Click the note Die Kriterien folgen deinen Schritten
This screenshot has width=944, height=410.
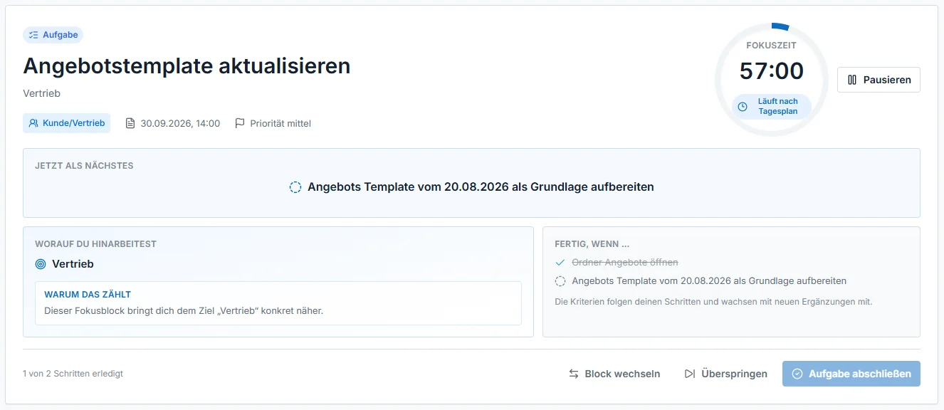(713, 302)
